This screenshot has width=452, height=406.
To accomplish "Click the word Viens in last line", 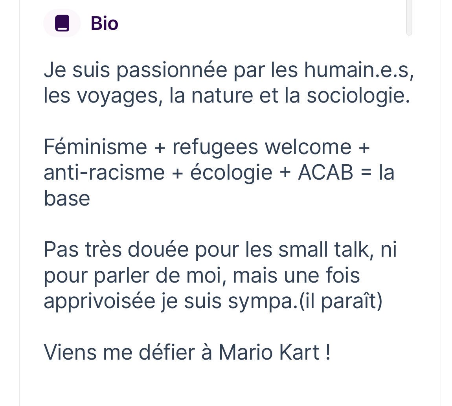I will point(70,353).
